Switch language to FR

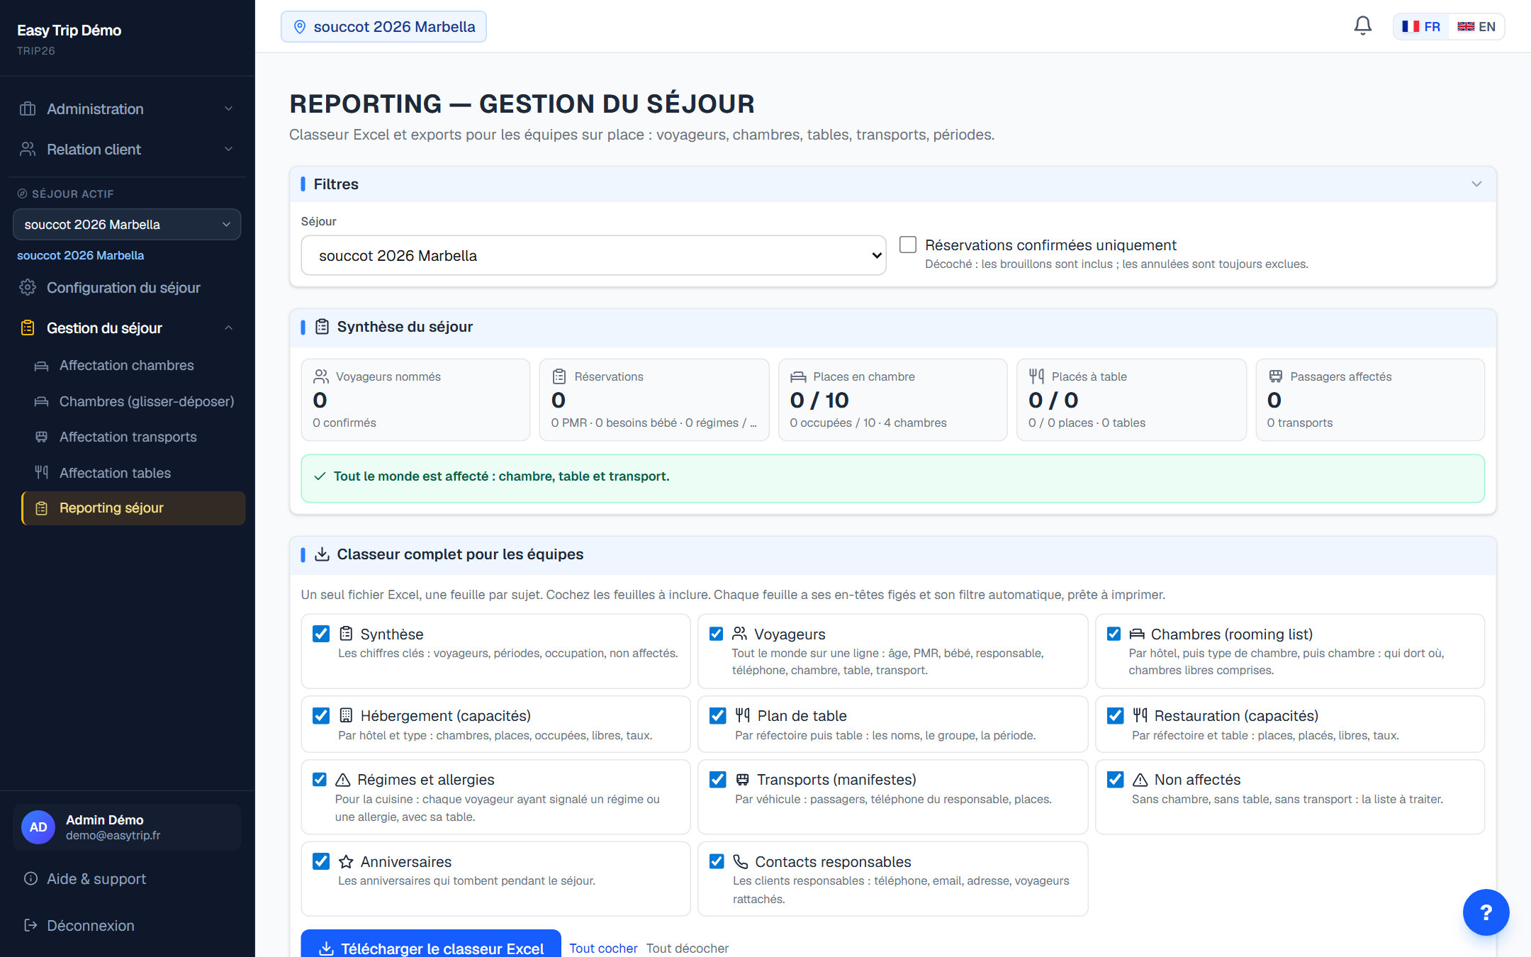1421,26
